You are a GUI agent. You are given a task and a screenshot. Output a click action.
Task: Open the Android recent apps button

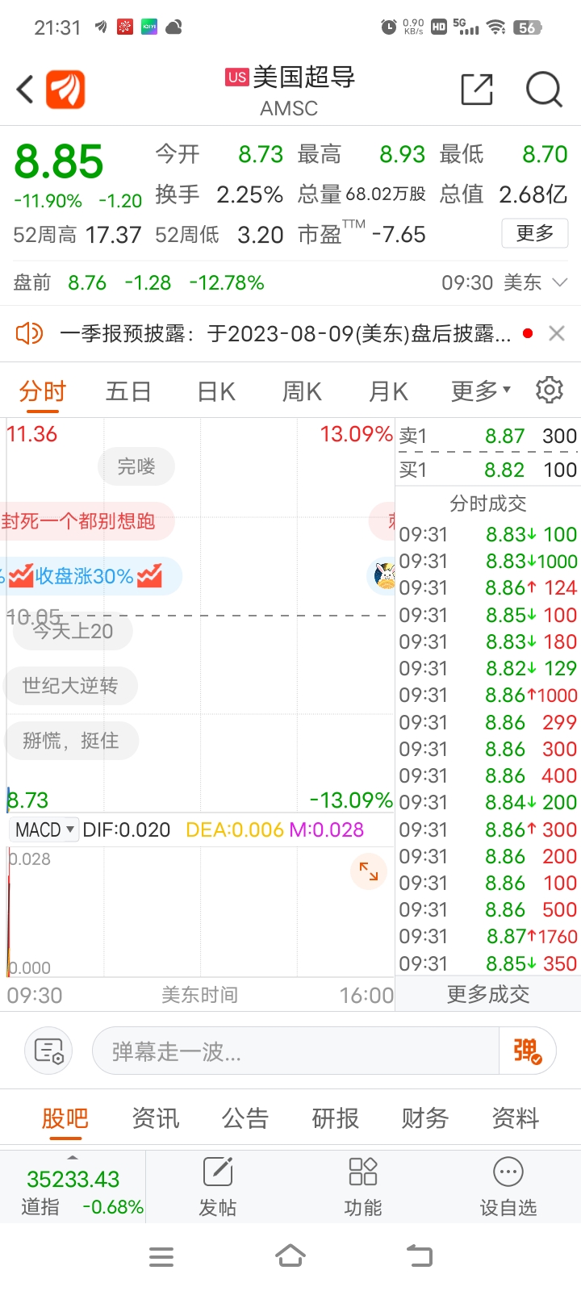pos(161,1256)
